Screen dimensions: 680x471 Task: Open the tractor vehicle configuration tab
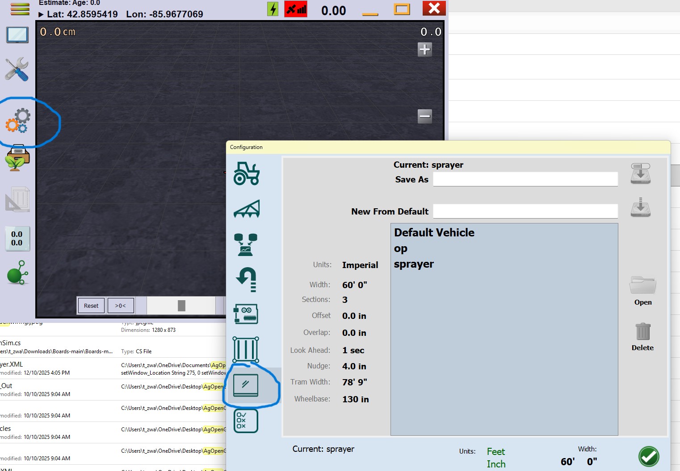click(246, 174)
